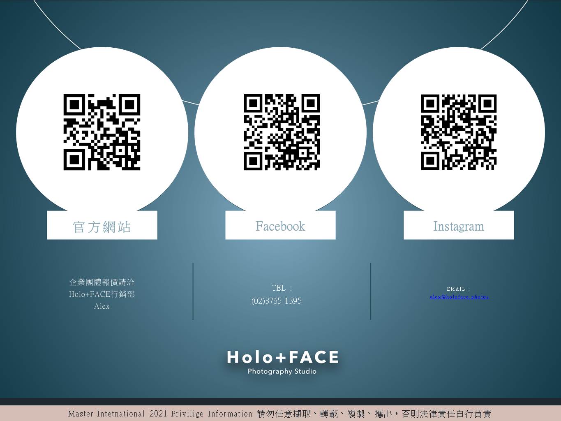Image resolution: width=561 pixels, height=421 pixels.
Task: Select the 官方網站 label box
Action: point(102,226)
